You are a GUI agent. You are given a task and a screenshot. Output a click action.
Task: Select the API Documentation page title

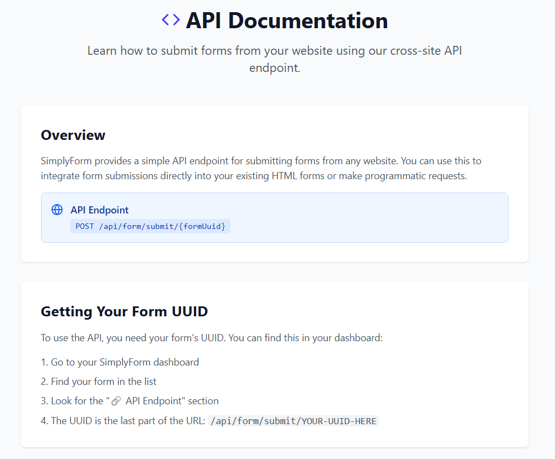coord(287,20)
